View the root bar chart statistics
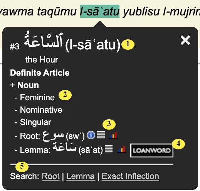The image size is (200, 191). [113, 135]
